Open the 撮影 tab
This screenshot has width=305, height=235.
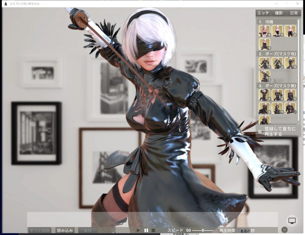279,13
